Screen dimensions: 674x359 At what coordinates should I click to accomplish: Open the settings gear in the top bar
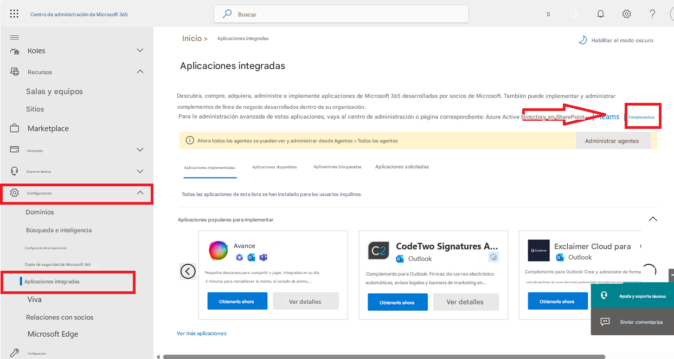tap(626, 14)
